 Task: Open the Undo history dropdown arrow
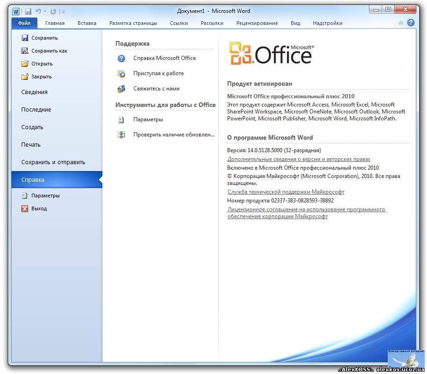pyautogui.click(x=45, y=12)
